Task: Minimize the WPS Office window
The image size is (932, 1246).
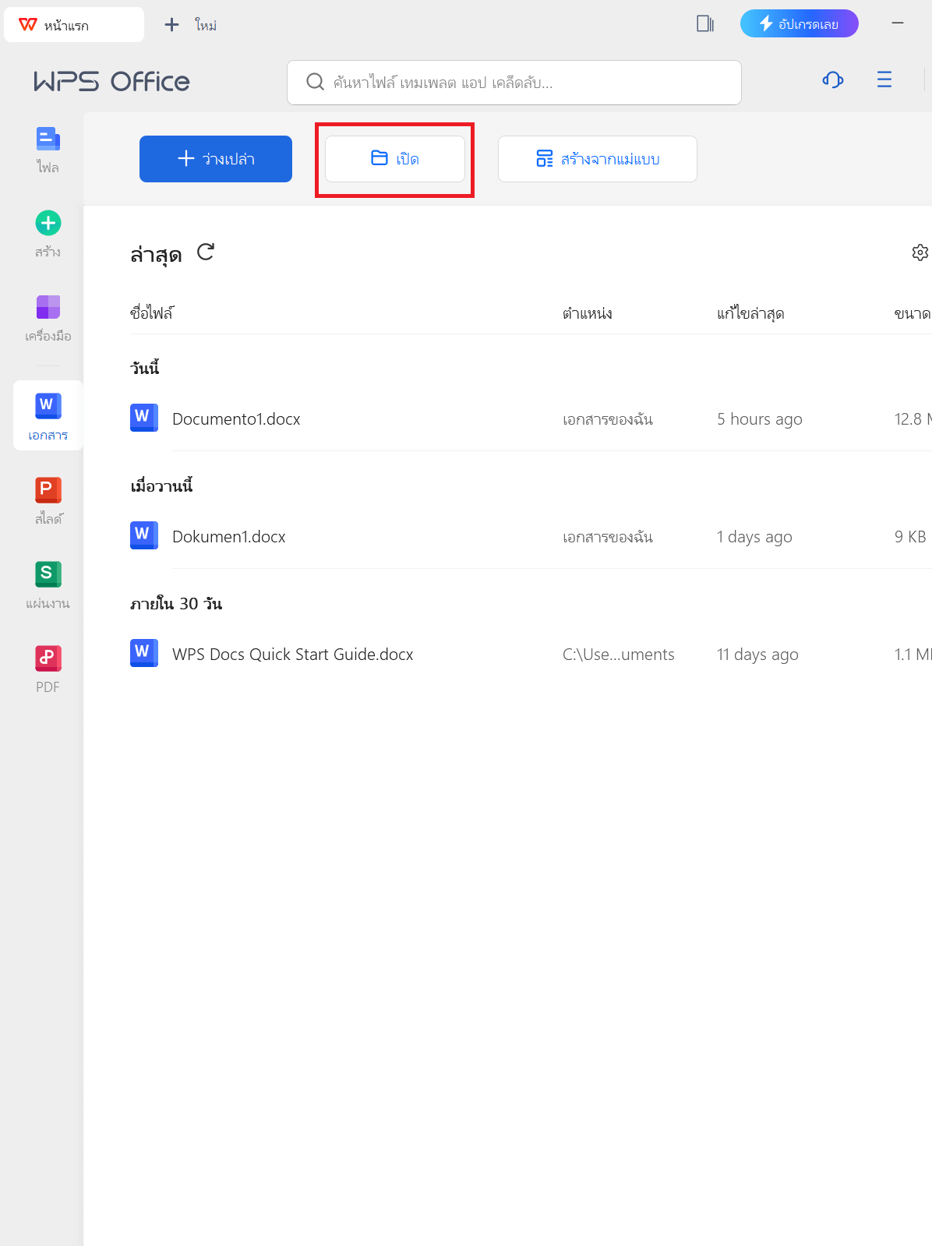Action: coord(898,23)
